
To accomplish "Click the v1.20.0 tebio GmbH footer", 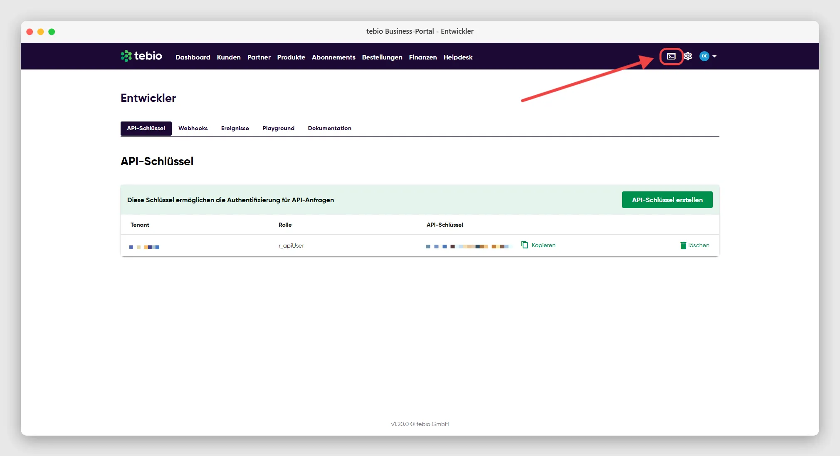I will (420, 424).
